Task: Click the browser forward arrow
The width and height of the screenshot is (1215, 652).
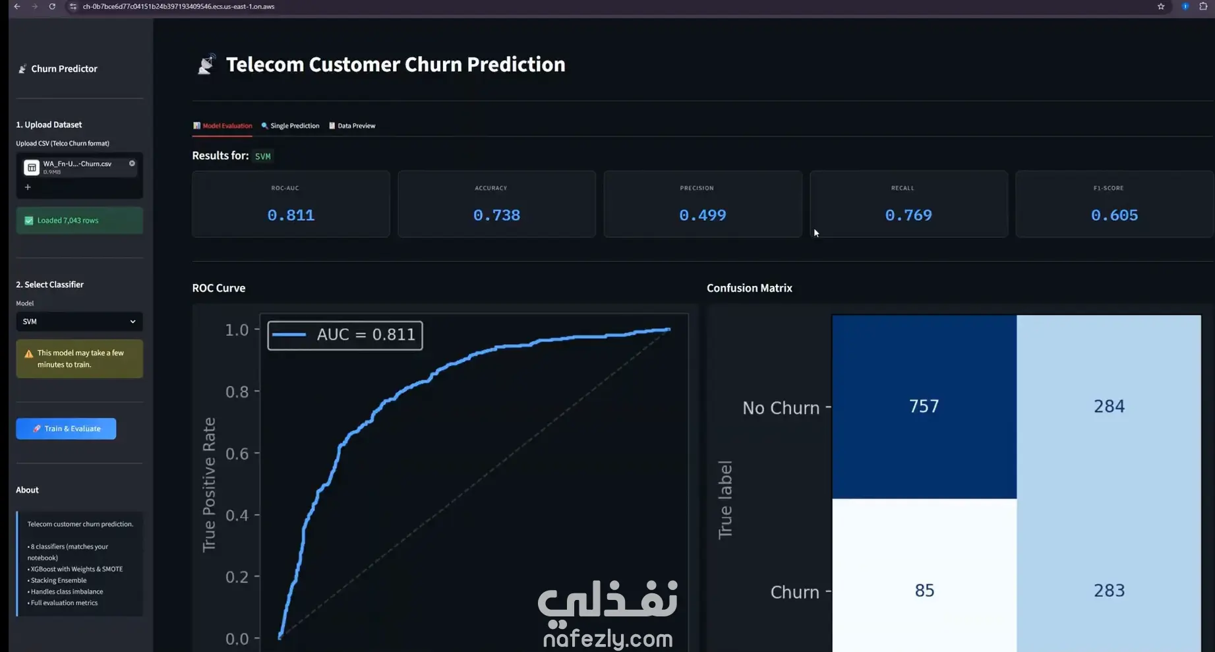Action: (x=34, y=7)
